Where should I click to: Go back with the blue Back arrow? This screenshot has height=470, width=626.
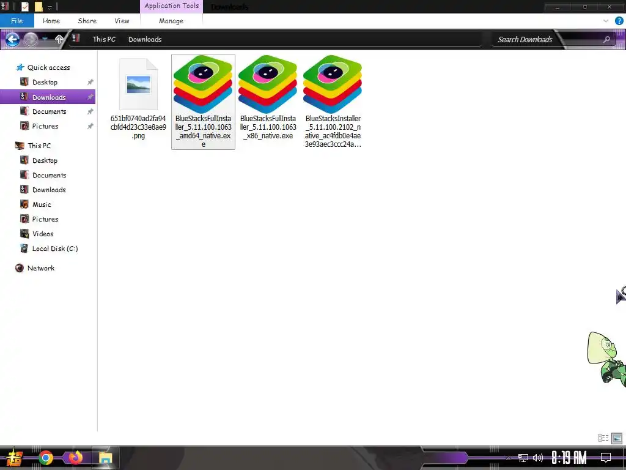12,39
